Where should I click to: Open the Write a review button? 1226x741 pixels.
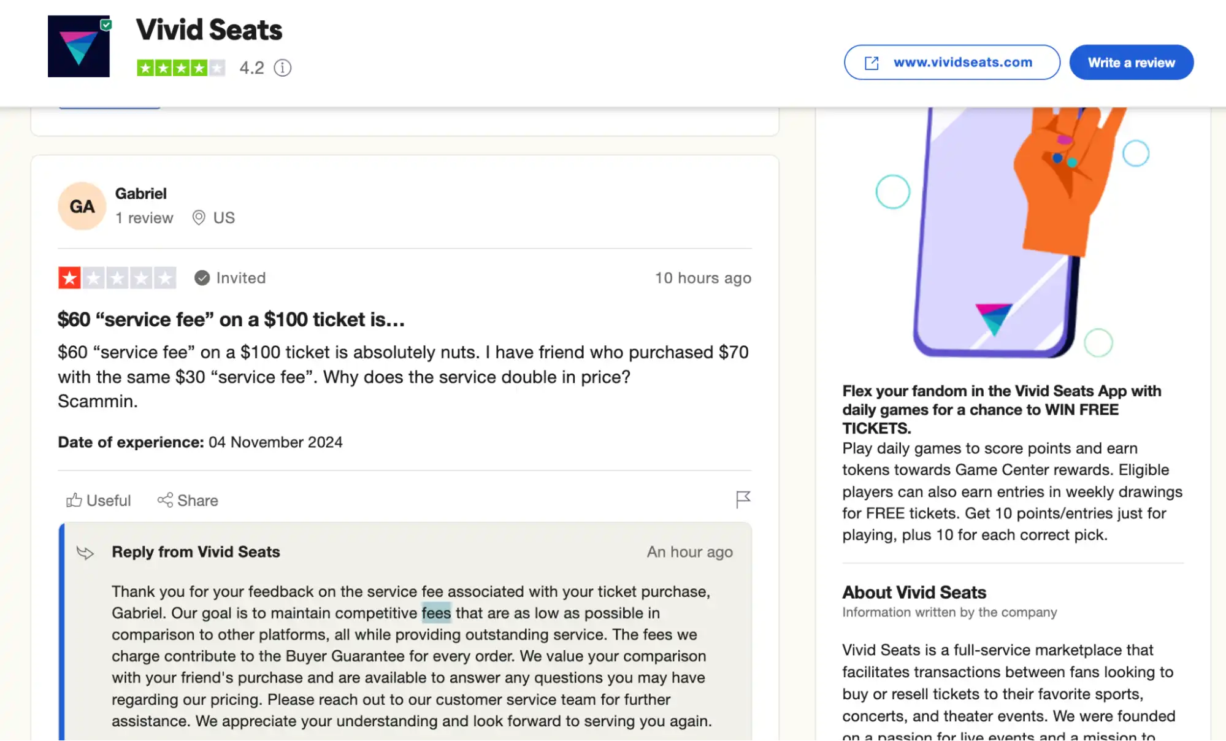pos(1131,62)
